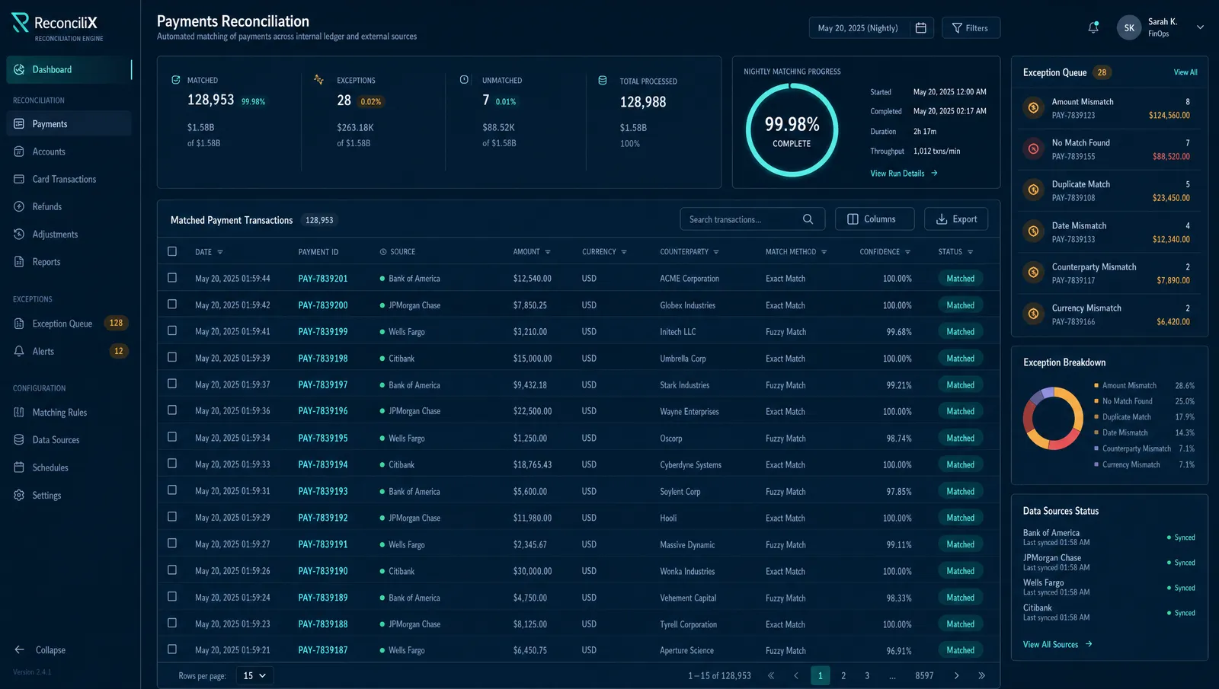Image resolution: width=1219 pixels, height=689 pixels.
Task: Open the Match Method column filter arrow
Action: [824, 252]
